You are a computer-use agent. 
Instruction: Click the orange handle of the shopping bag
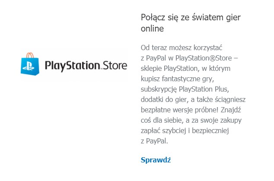[30, 54]
